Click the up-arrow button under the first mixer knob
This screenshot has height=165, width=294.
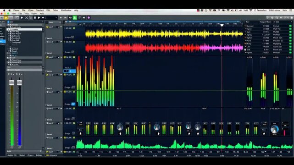(x=120, y=133)
